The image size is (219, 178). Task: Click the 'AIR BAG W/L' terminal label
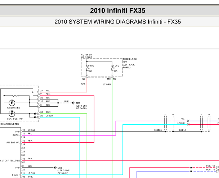coord(13,143)
